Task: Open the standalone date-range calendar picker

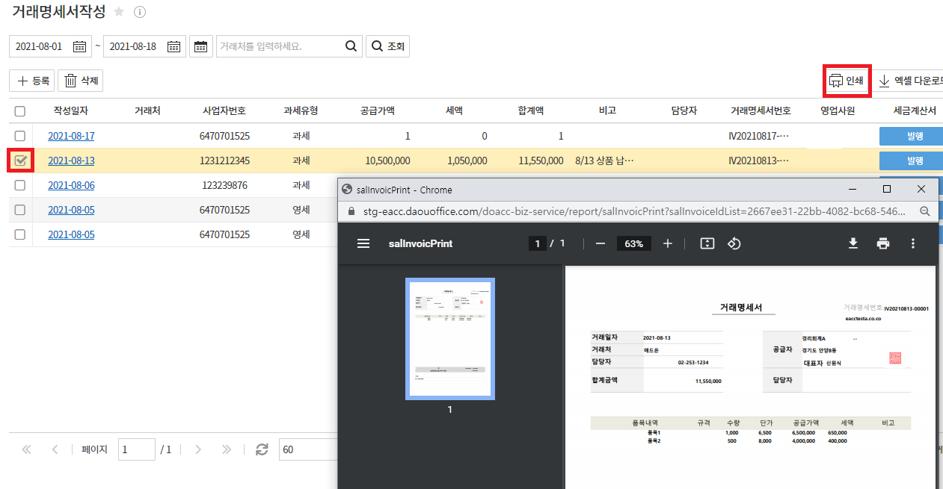Action: pos(200,46)
